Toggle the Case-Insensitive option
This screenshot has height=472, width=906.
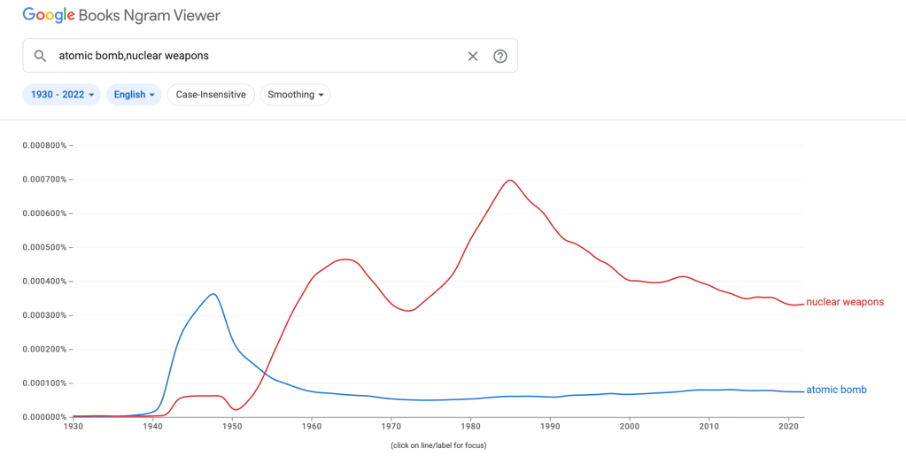tap(211, 95)
